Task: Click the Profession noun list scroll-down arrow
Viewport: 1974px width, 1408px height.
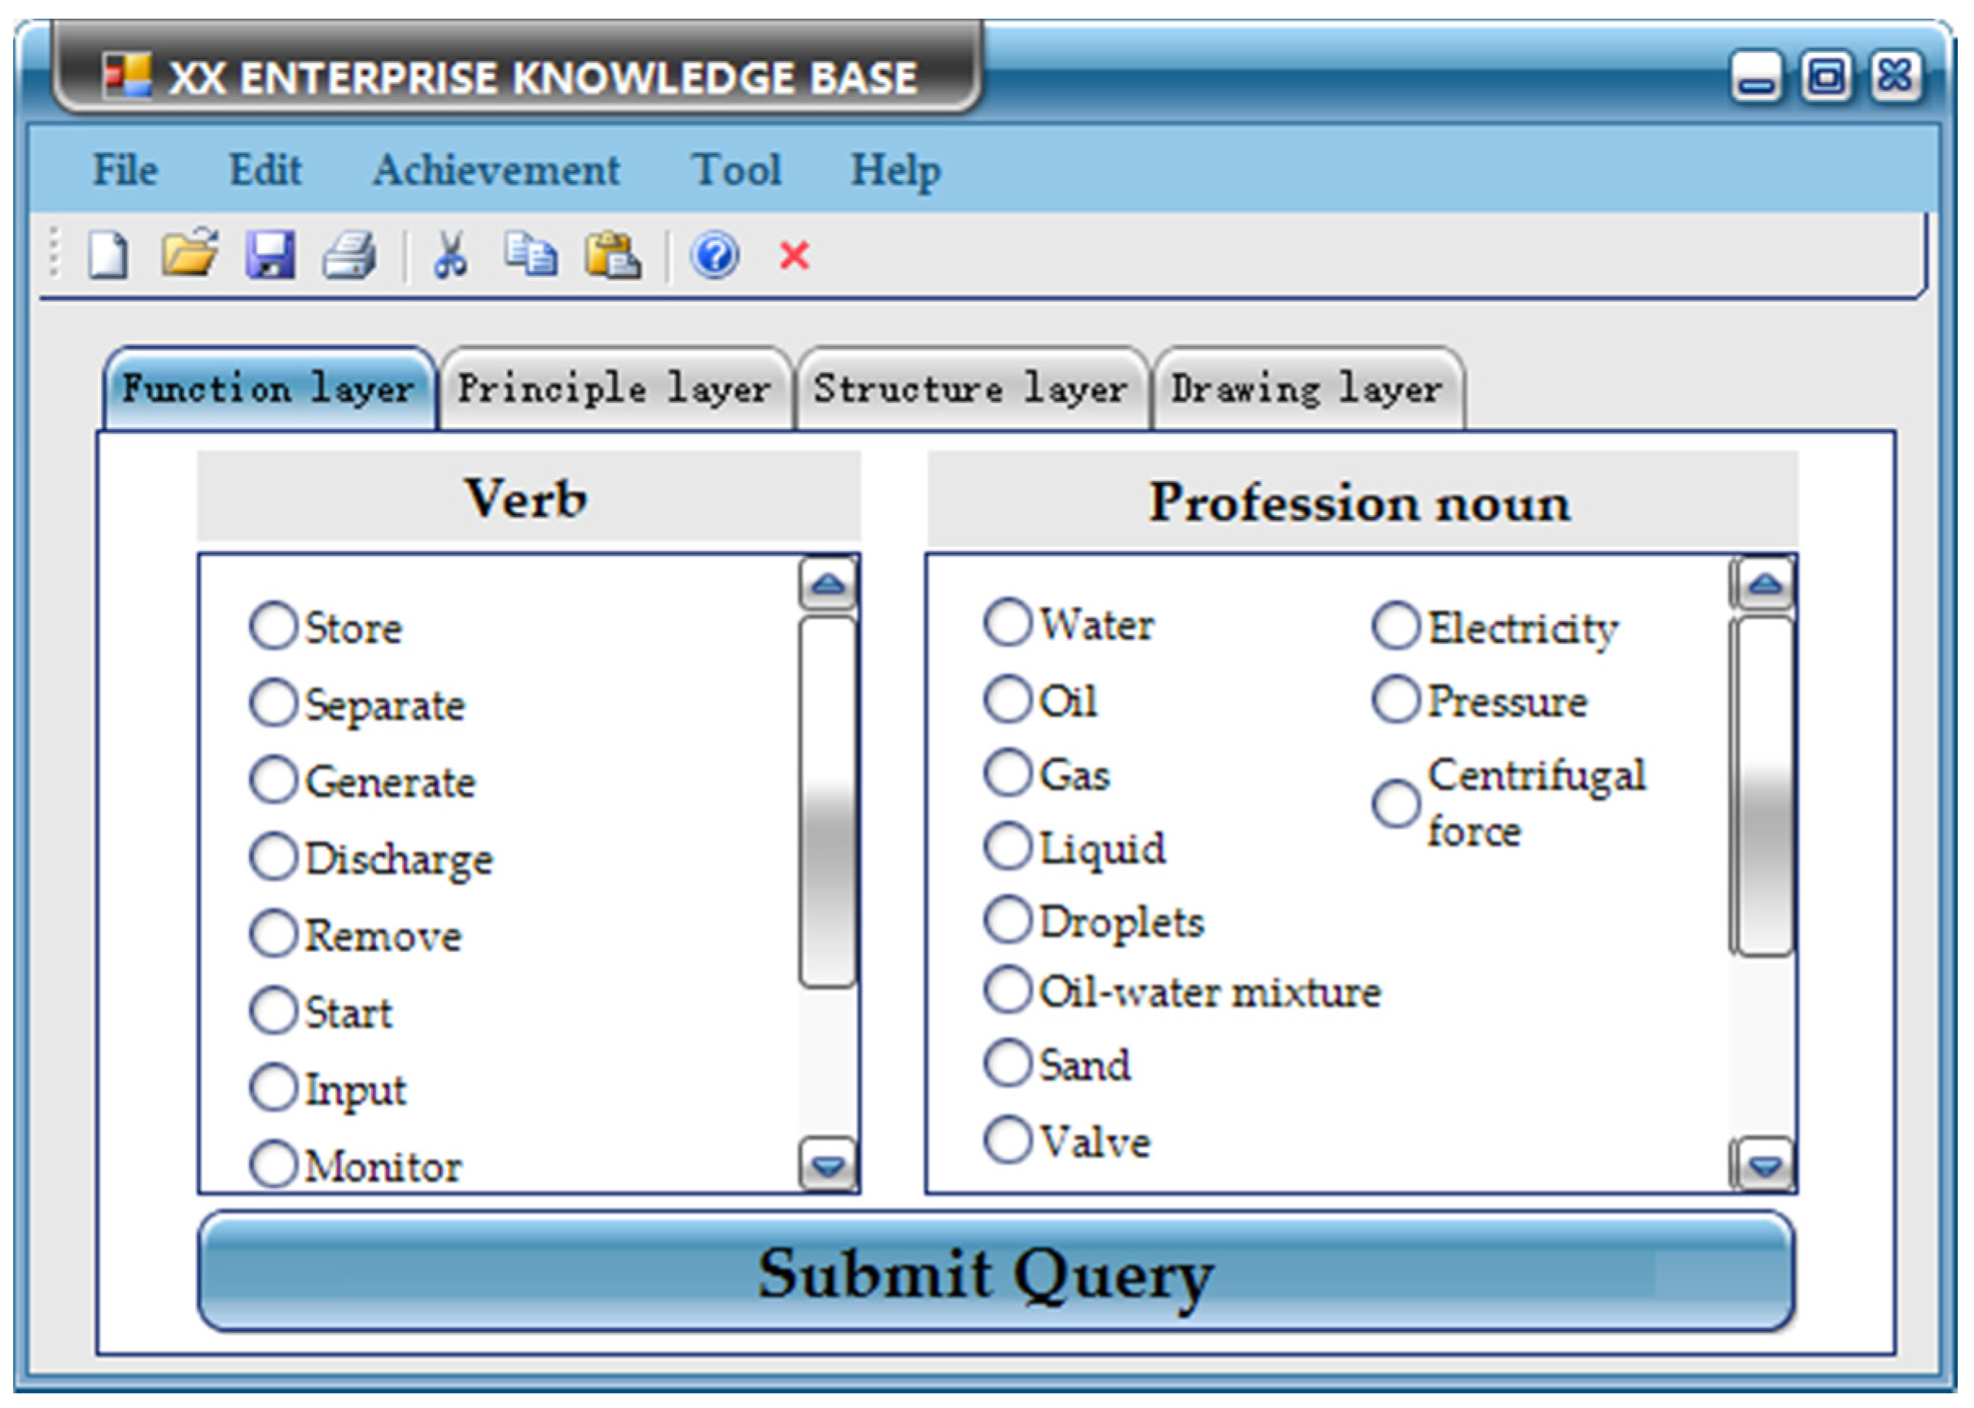Action: coord(1765,1166)
